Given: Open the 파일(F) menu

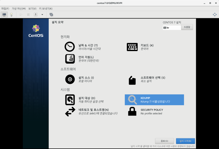Looking at the screenshot, I should pyautogui.click(x=5, y=9).
